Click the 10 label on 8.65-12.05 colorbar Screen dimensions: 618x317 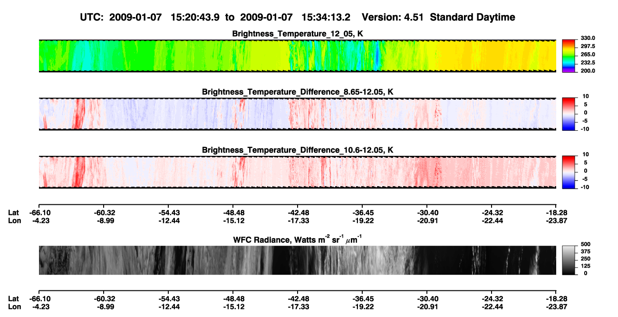586,96
